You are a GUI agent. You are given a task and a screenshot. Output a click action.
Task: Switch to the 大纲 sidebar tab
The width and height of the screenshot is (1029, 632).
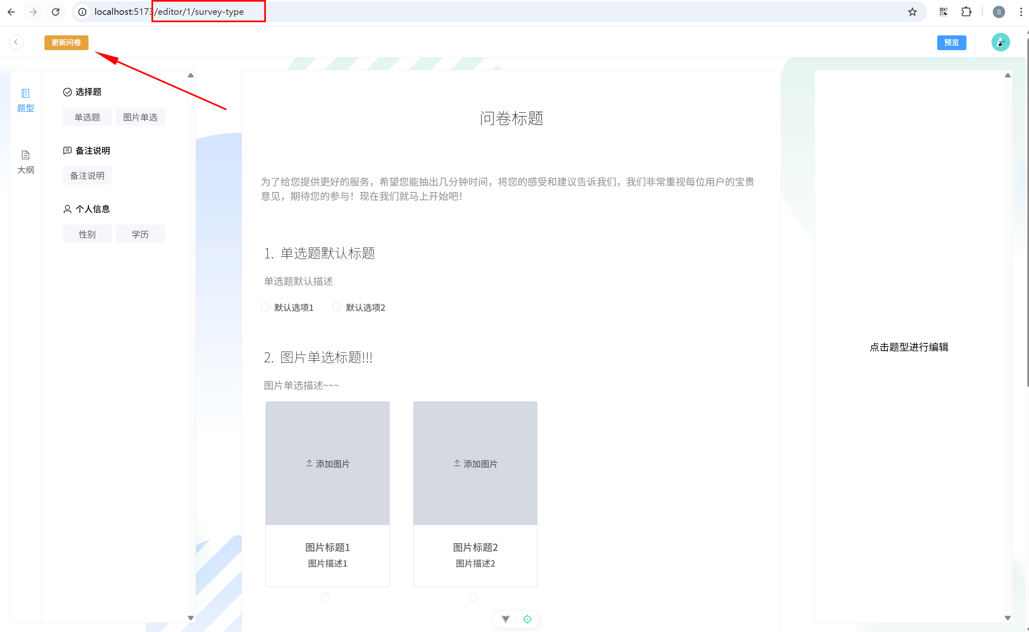[x=25, y=162]
